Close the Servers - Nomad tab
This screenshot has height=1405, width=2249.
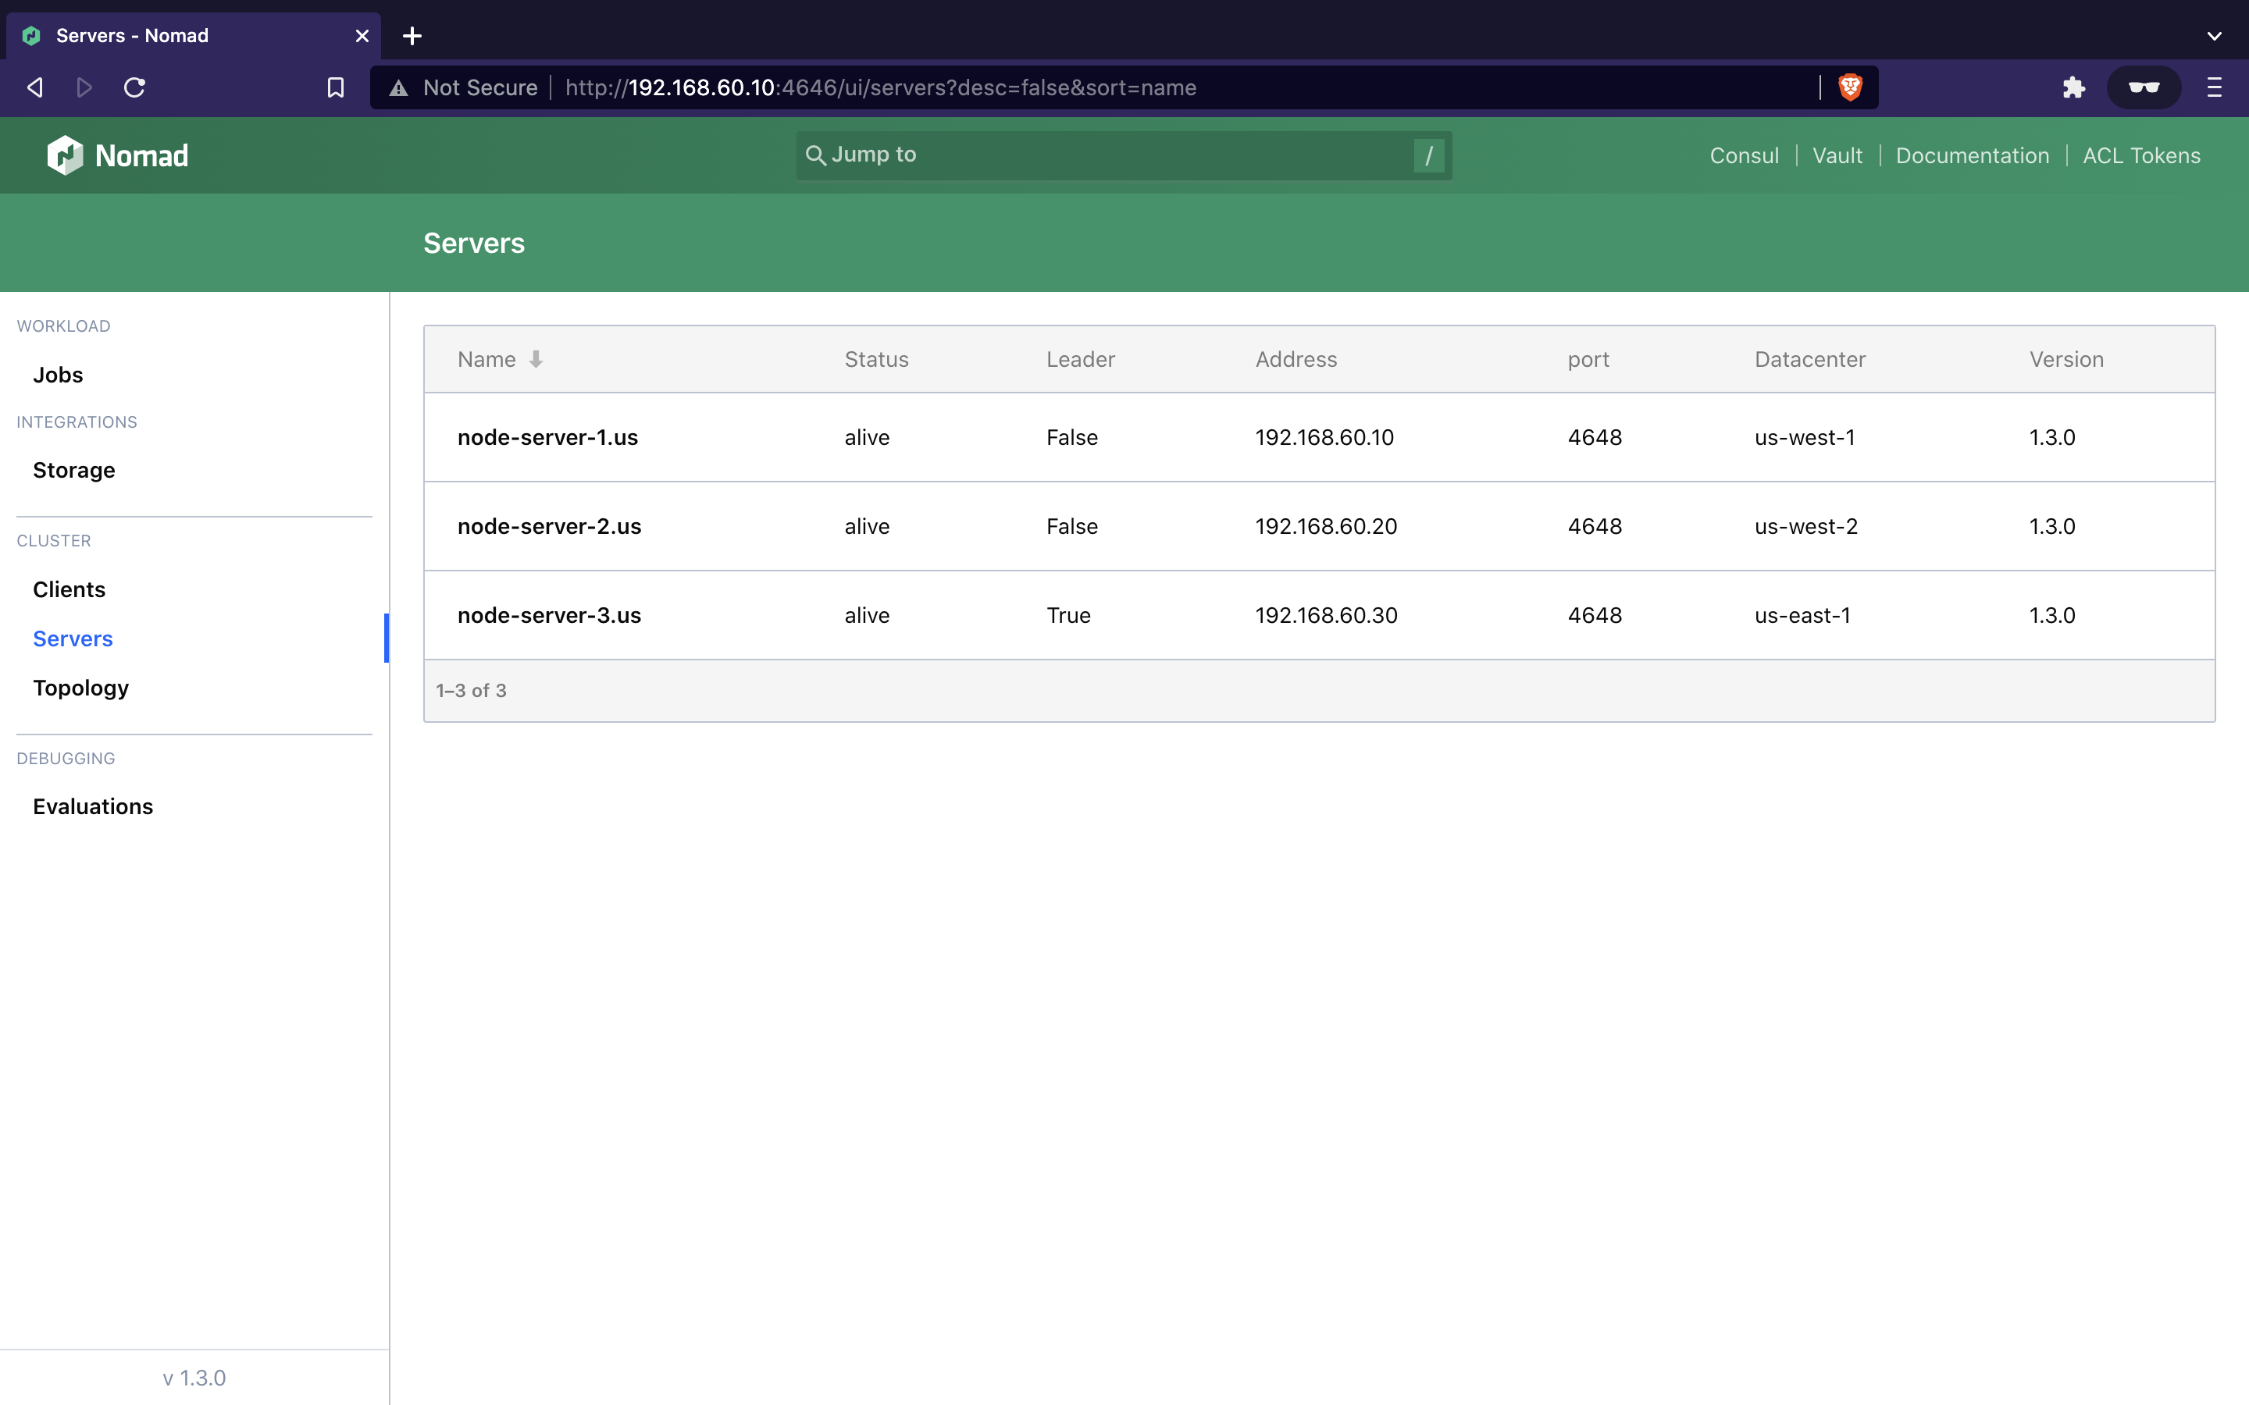coord(362,36)
